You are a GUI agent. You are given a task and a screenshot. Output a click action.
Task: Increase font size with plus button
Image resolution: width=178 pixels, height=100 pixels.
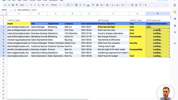(x=72, y=5)
